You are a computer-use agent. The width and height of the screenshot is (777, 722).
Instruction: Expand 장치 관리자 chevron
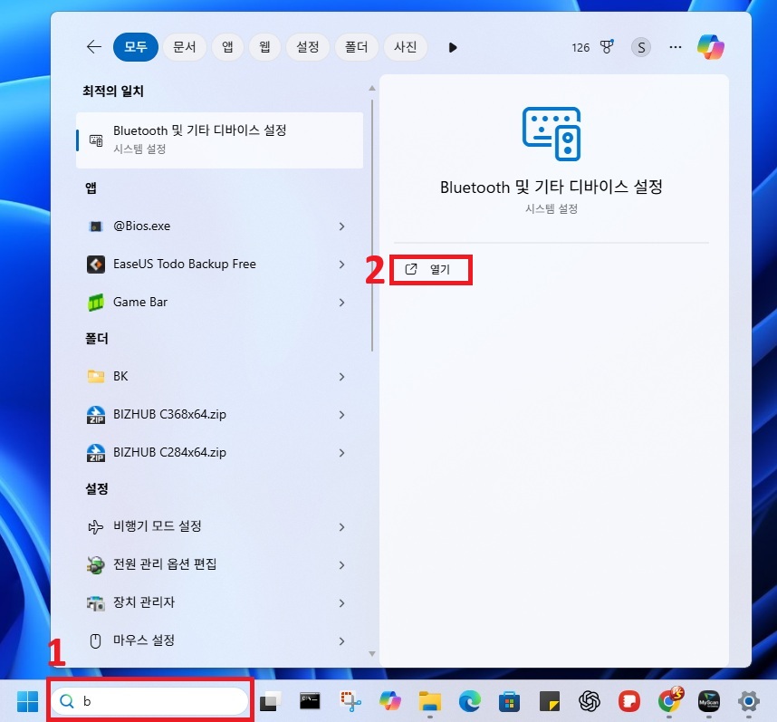coord(341,603)
